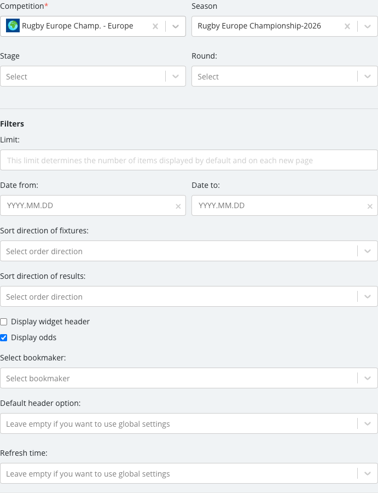The height and width of the screenshot is (493, 378).
Task: Open the Competition dropdown chevron
Action: (x=176, y=26)
